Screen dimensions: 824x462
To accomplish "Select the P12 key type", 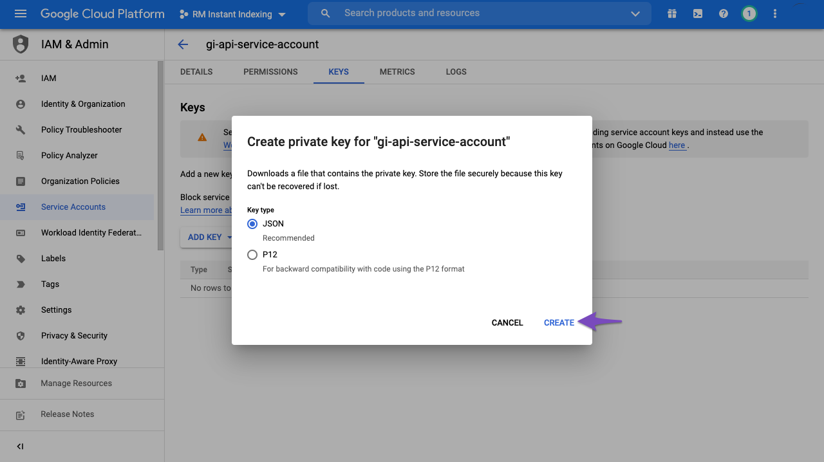I will [252, 254].
